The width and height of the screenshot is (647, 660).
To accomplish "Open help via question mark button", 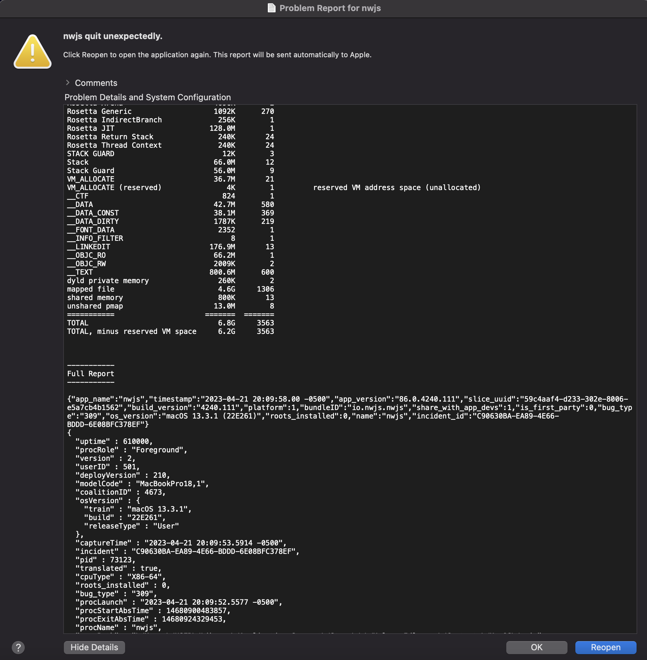I will click(x=18, y=647).
